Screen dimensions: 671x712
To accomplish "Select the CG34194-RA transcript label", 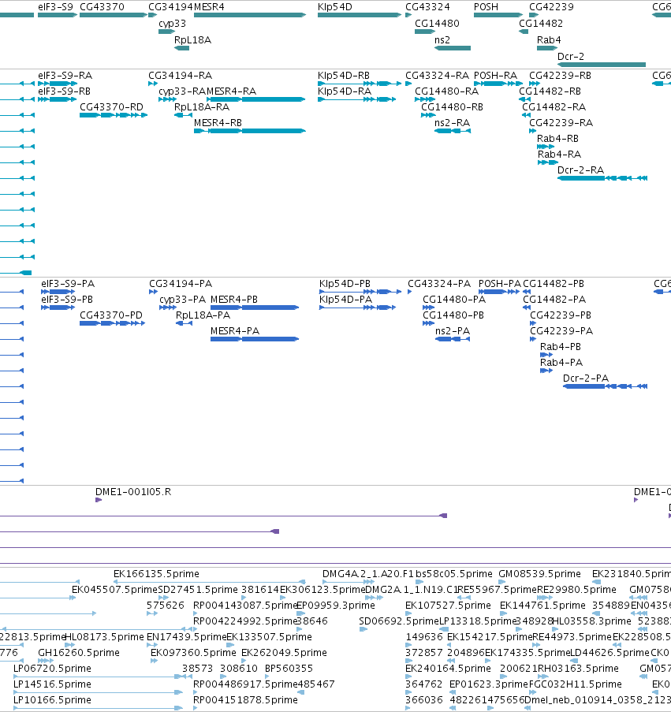I will pyautogui.click(x=181, y=76).
